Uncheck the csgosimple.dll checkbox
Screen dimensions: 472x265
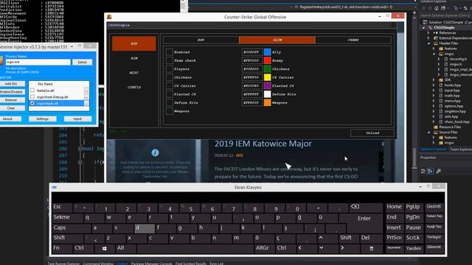coord(32,103)
